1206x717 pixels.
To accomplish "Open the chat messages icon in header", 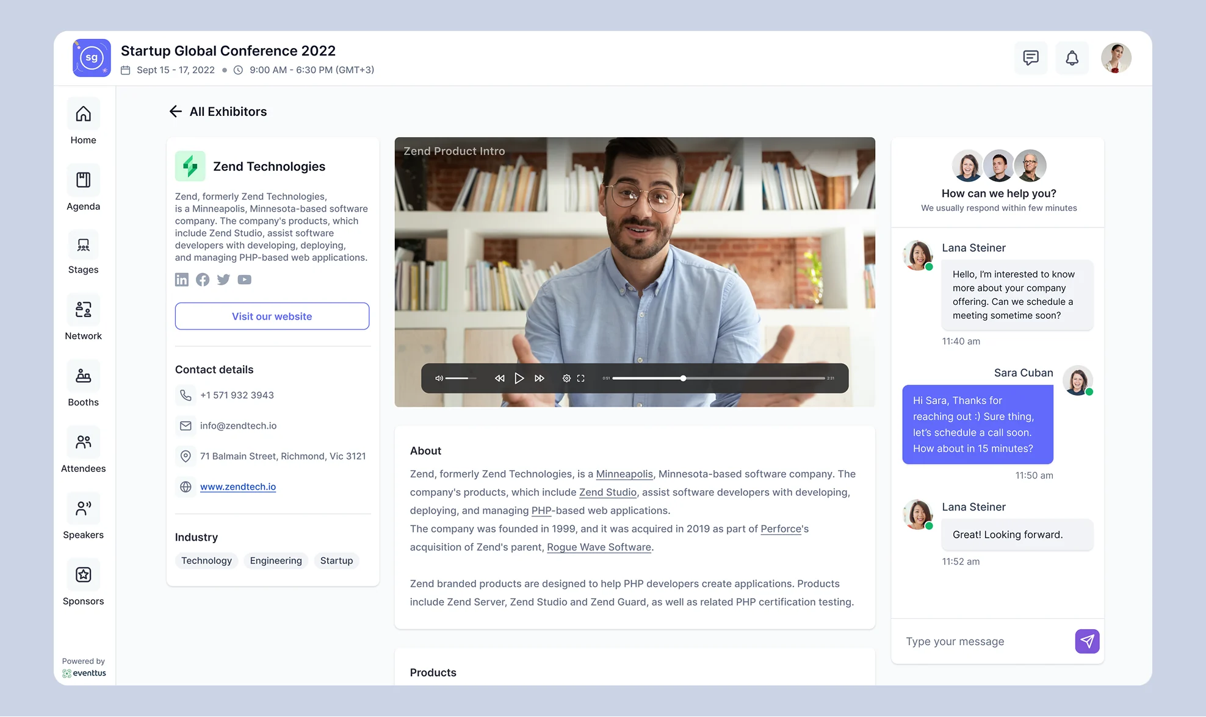I will coord(1031,58).
